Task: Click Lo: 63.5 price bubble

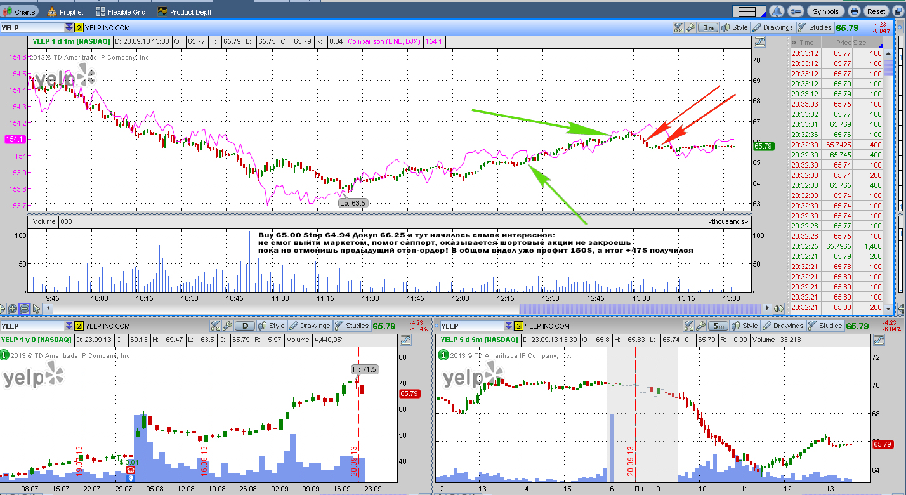Action: [x=353, y=203]
